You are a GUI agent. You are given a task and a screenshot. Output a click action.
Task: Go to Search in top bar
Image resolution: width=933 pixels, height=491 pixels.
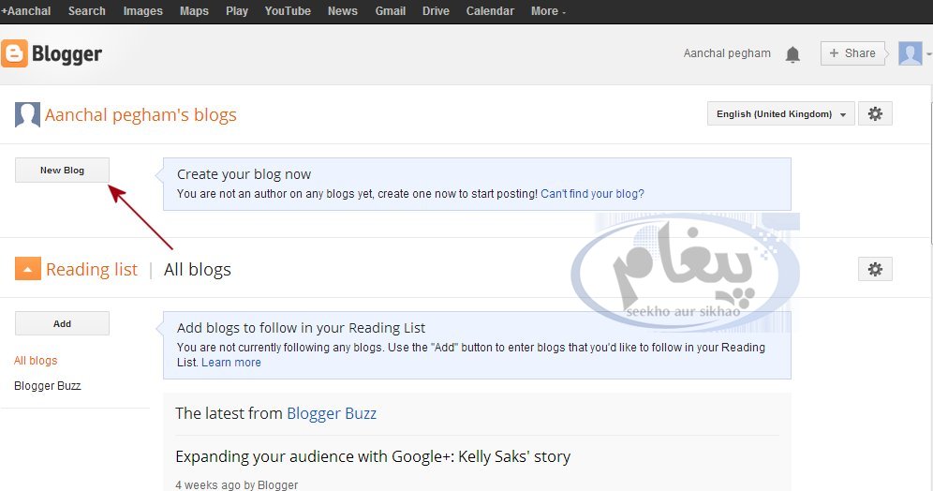[87, 10]
